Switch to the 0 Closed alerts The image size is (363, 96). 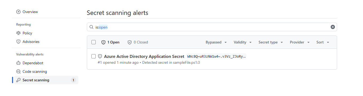(x=138, y=42)
